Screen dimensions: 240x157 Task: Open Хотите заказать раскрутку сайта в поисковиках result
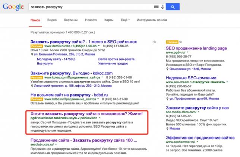click(86, 114)
